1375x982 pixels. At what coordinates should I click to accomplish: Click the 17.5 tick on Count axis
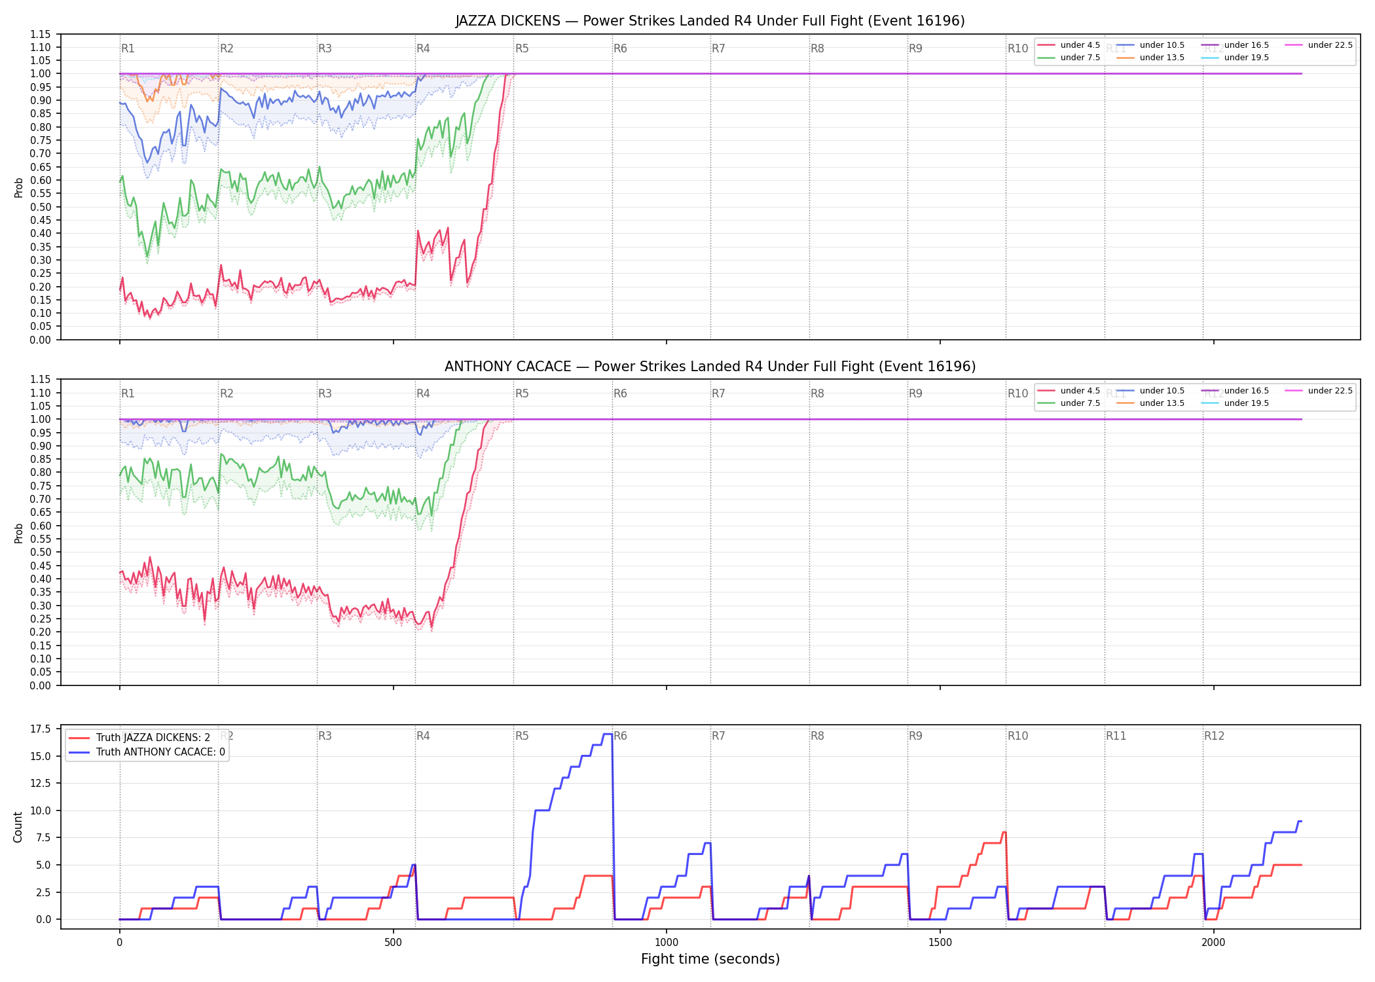41,729
